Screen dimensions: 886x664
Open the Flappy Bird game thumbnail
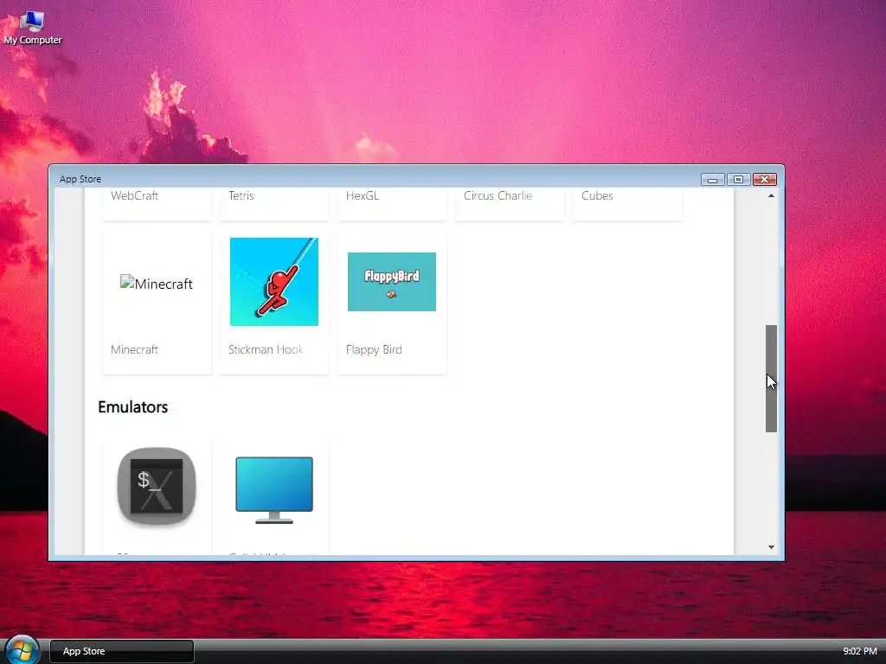point(392,282)
